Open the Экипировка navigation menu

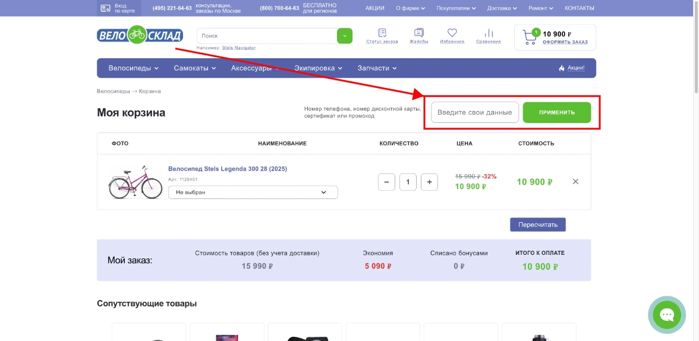pos(319,68)
